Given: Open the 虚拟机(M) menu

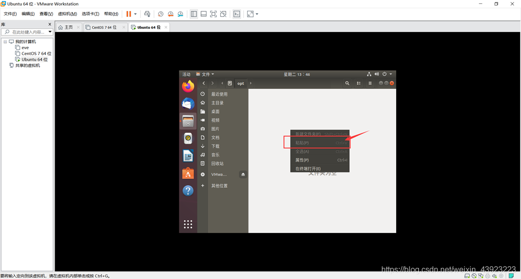Looking at the screenshot, I should [x=67, y=14].
